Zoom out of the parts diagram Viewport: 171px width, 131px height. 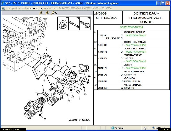point(47,13)
